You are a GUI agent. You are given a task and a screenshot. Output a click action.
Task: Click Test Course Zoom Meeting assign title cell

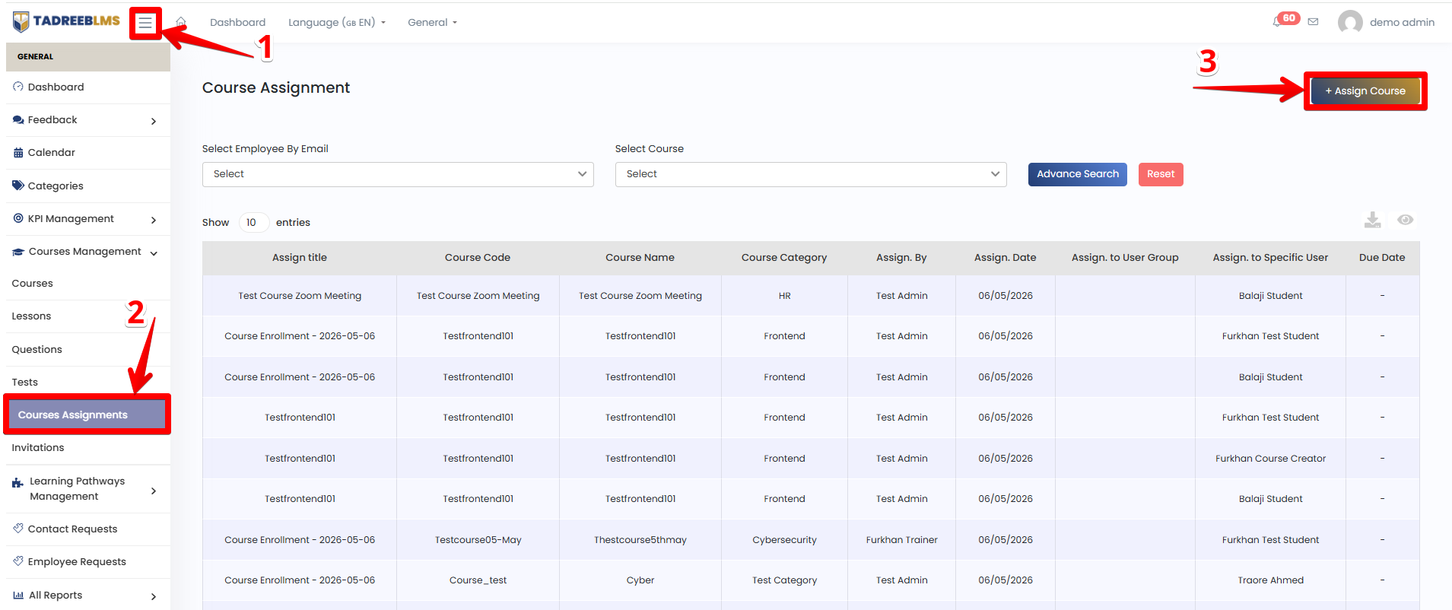click(x=300, y=296)
